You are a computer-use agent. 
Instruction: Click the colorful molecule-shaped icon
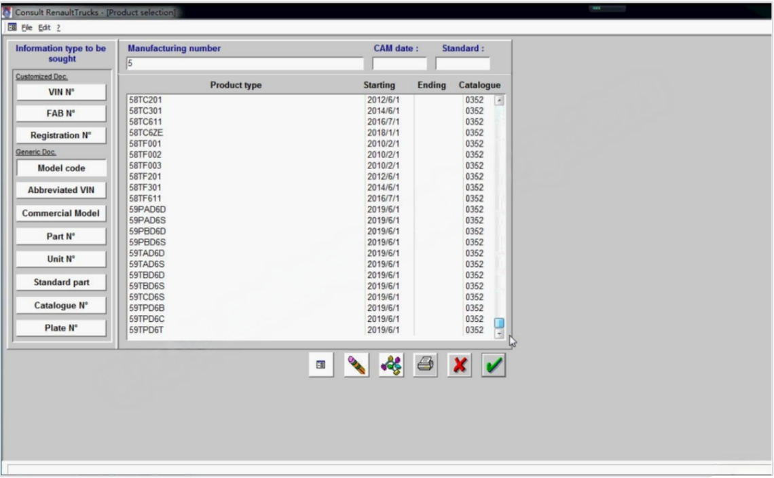click(x=391, y=365)
